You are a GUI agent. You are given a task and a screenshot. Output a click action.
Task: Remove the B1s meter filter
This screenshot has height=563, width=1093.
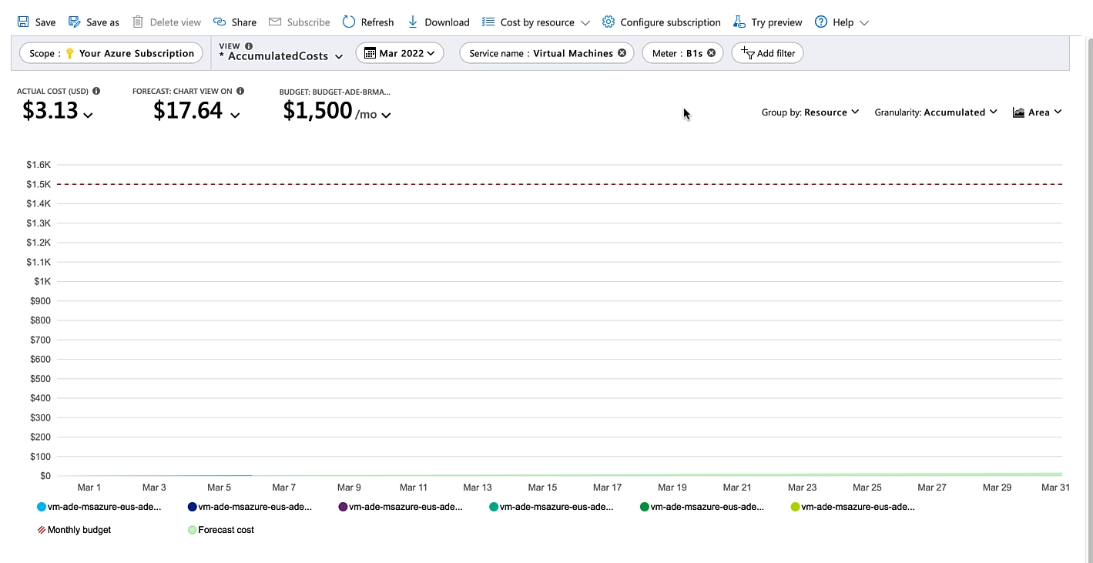tap(711, 53)
